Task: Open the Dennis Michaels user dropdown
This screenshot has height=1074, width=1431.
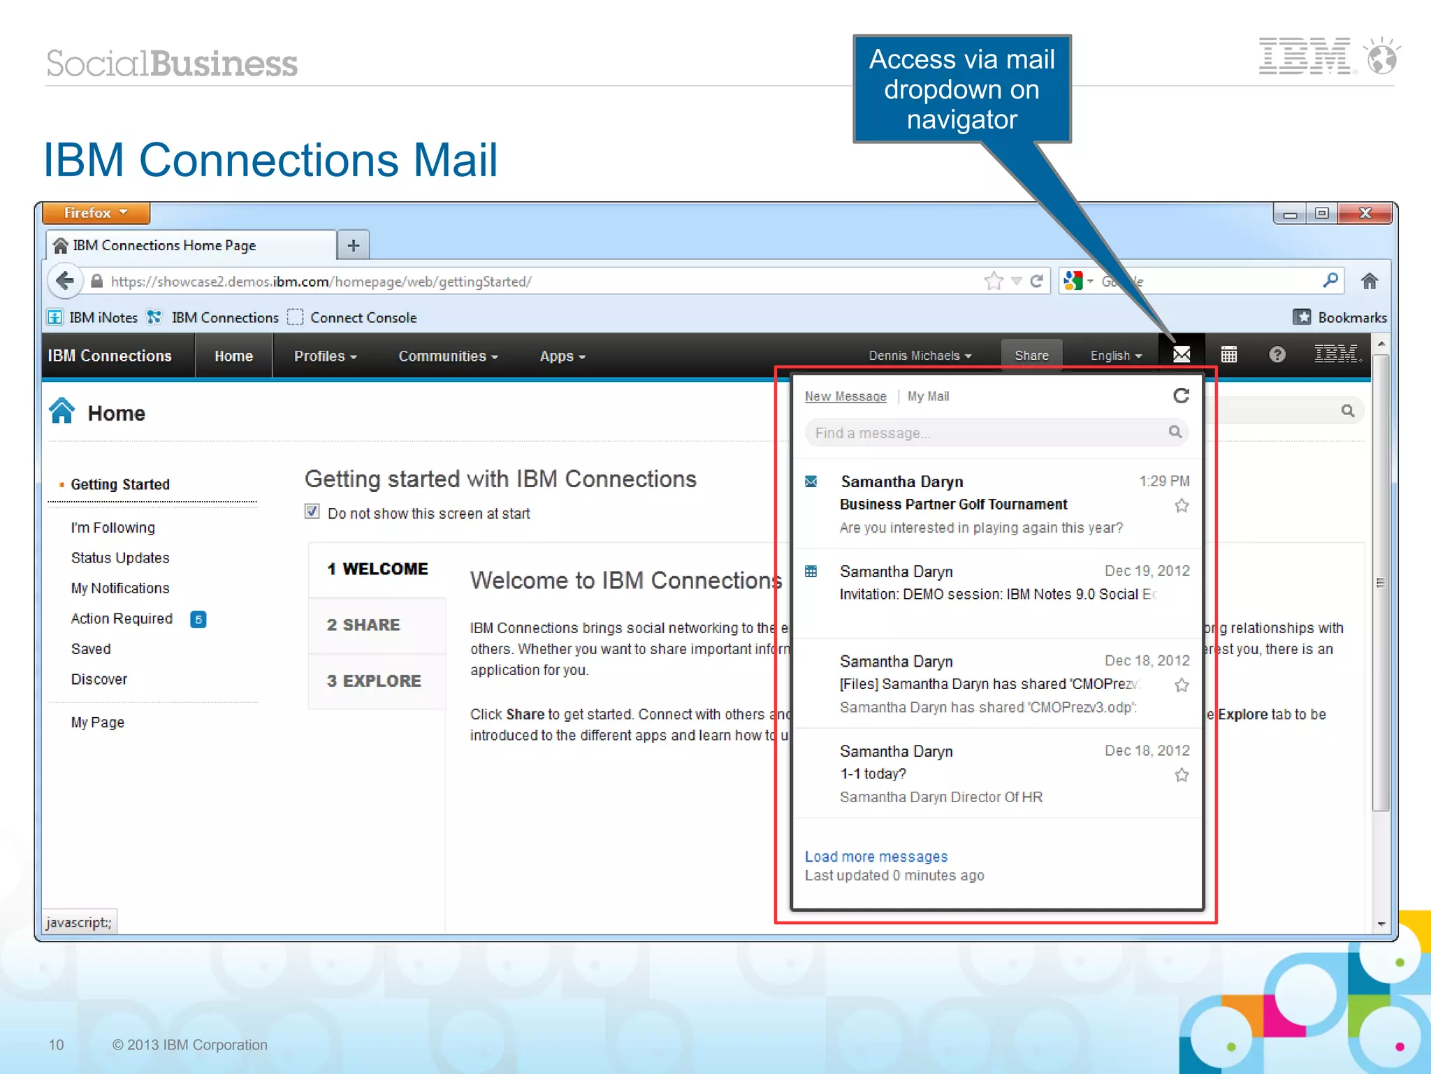Action: point(920,355)
